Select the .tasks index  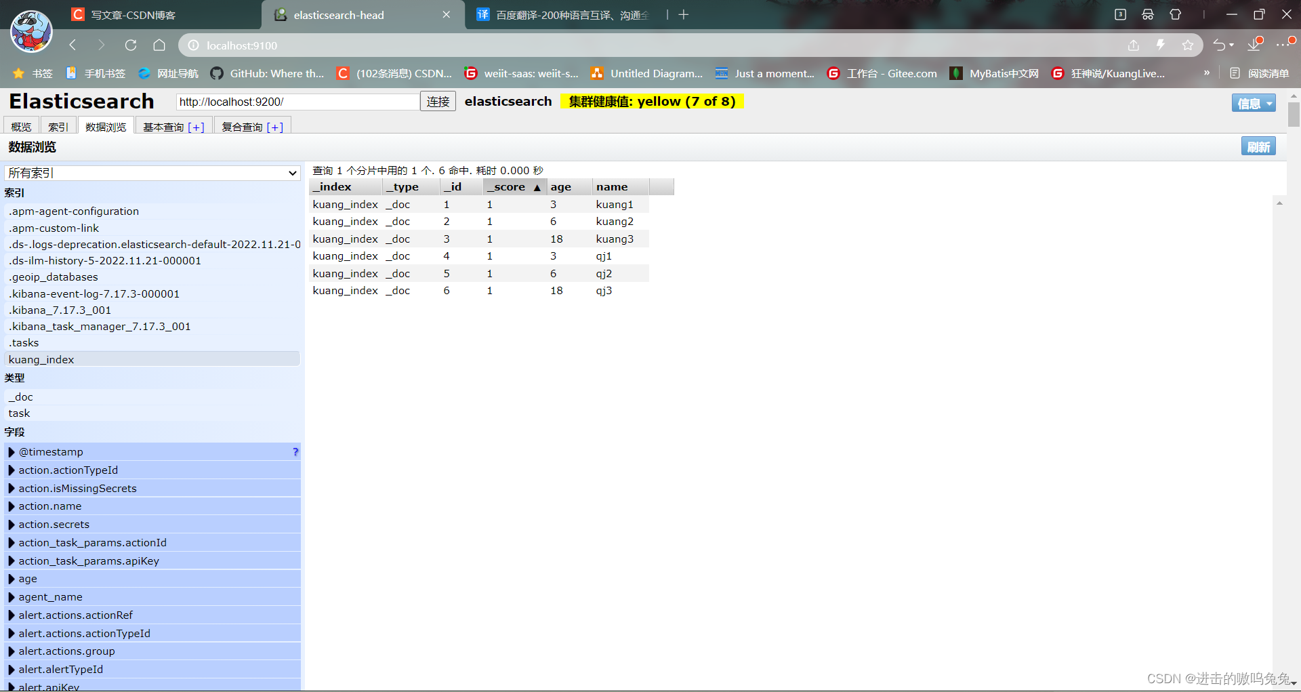coord(152,343)
